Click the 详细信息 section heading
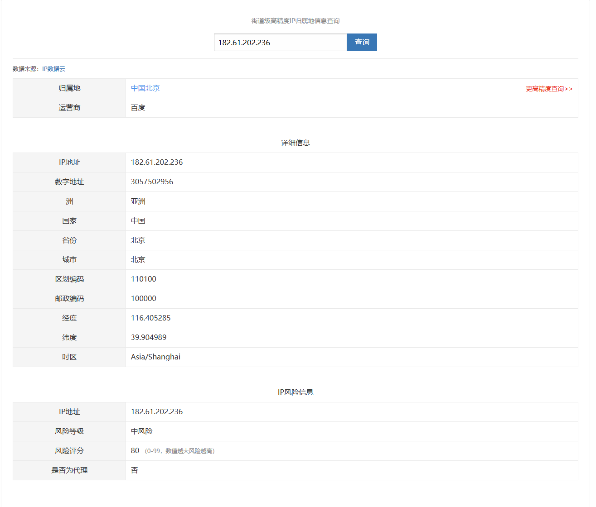This screenshot has width=596, height=507. click(x=295, y=142)
